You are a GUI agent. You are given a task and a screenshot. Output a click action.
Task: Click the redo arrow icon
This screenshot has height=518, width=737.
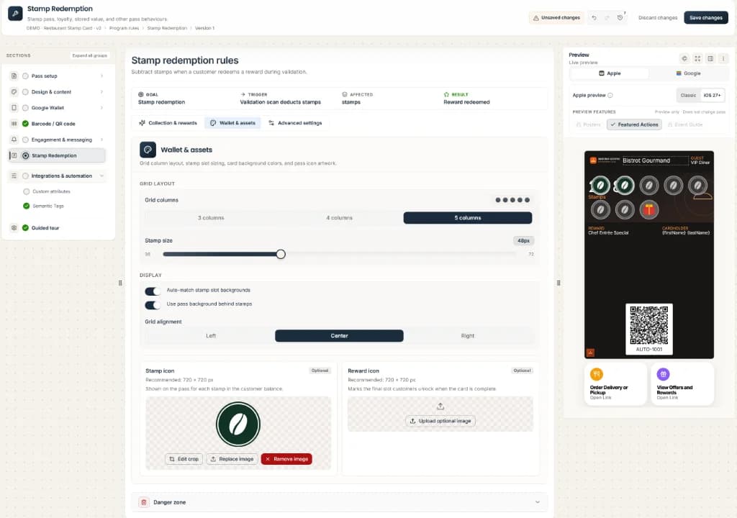(x=607, y=18)
